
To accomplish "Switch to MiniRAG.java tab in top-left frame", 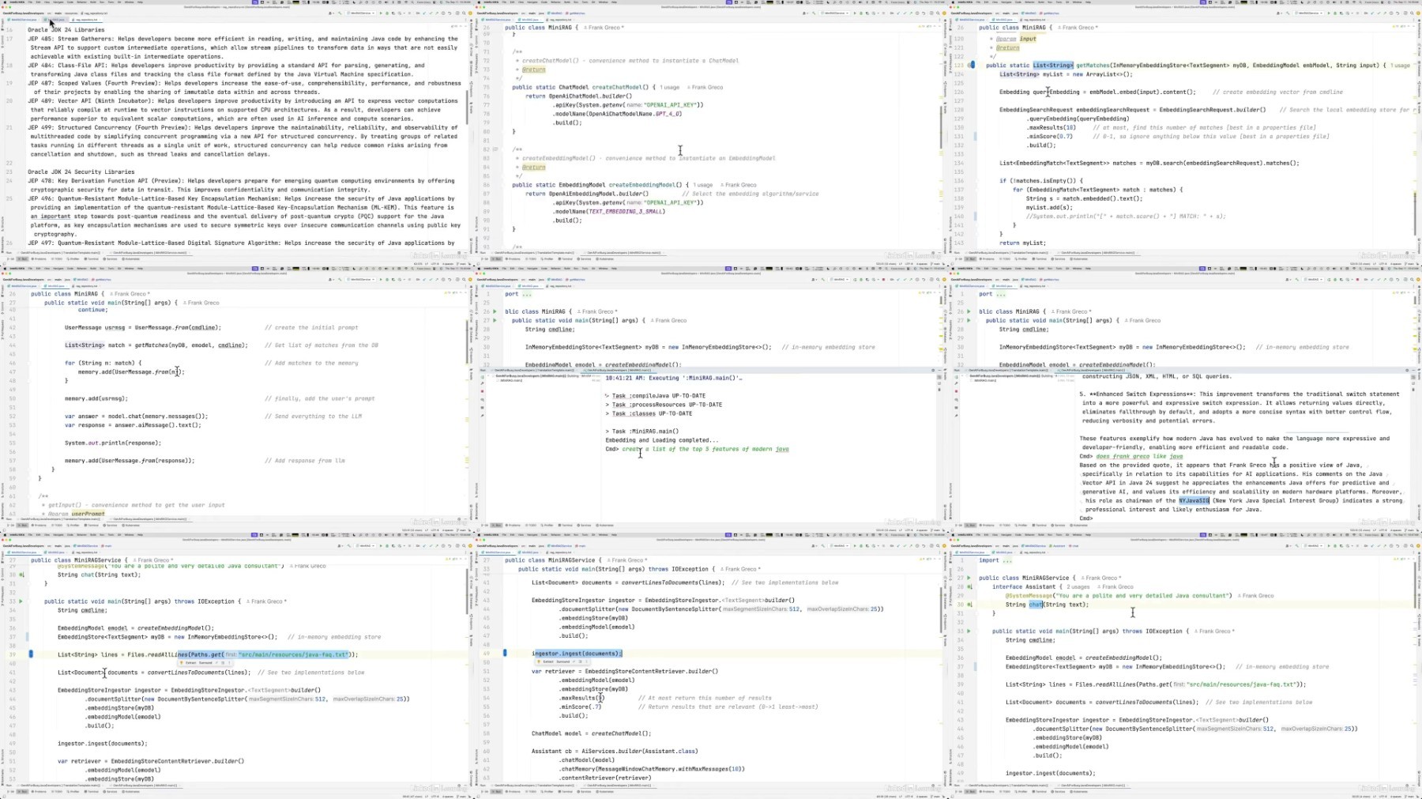I will point(55,20).
